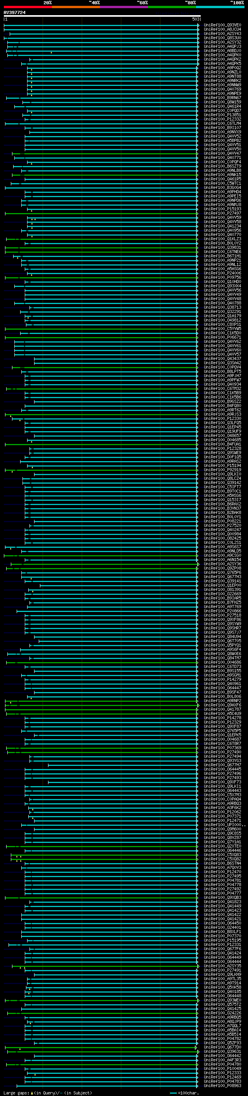Select the truncated label UniRef100_UPI000..
This screenshot has width=248, height=1096.
coord(225,825)
